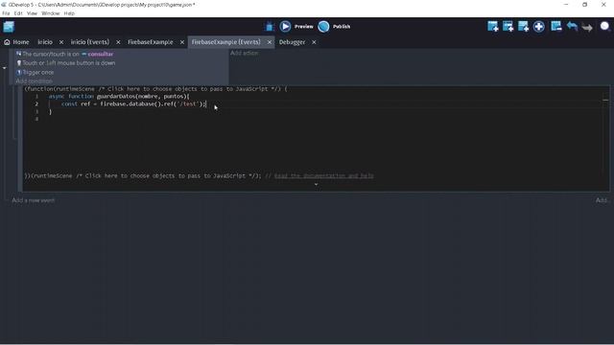Select the FirebaseExample (Events) tab
614x345 pixels.
tap(226, 42)
